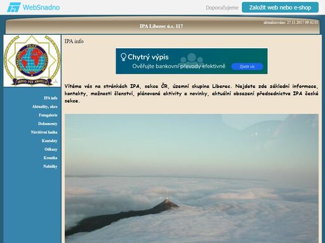The width and height of the screenshot is (325, 243).
Task: Click the IPA Liberec ú.s. 117 header title
Action: tap(161, 27)
